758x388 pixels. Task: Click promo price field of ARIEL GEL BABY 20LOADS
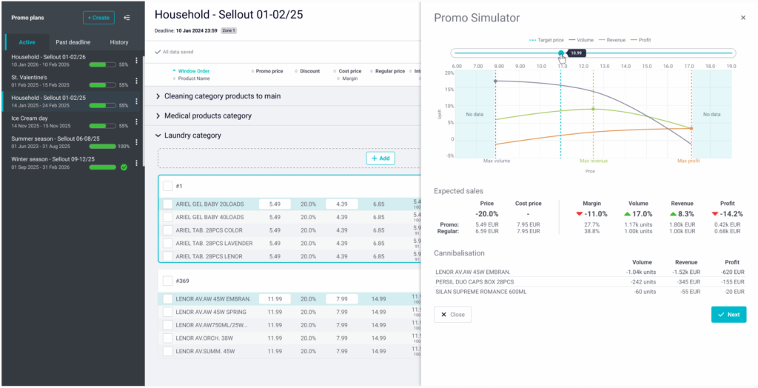275,204
